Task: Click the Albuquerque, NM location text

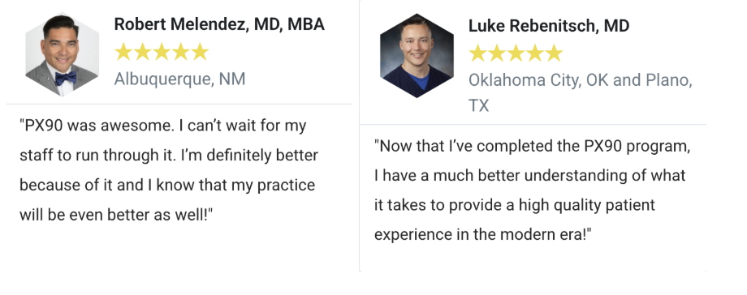Action: pyautogui.click(x=179, y=79)
